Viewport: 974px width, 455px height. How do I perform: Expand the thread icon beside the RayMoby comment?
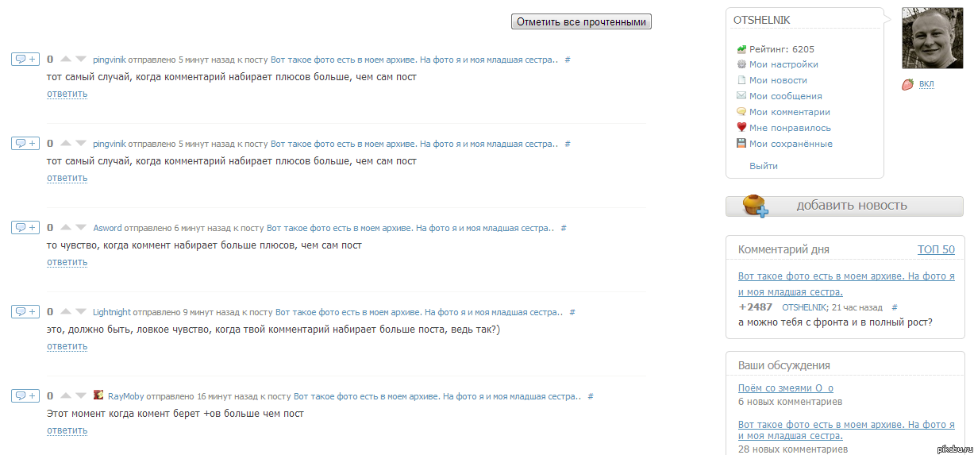tap(25, 396)
